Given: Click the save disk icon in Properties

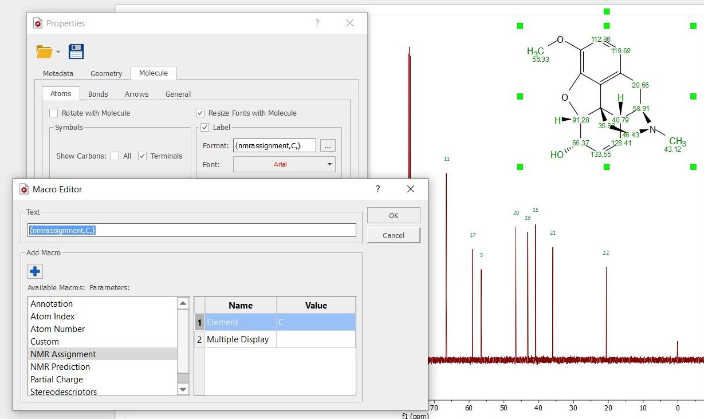Looking at the screenshot, I should coord(76,52).
